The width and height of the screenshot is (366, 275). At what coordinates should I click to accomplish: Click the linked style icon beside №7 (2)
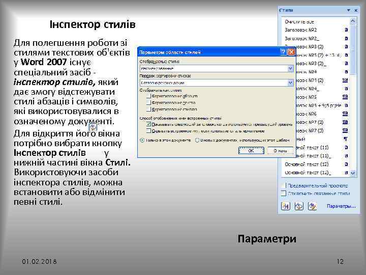[345, 122]
